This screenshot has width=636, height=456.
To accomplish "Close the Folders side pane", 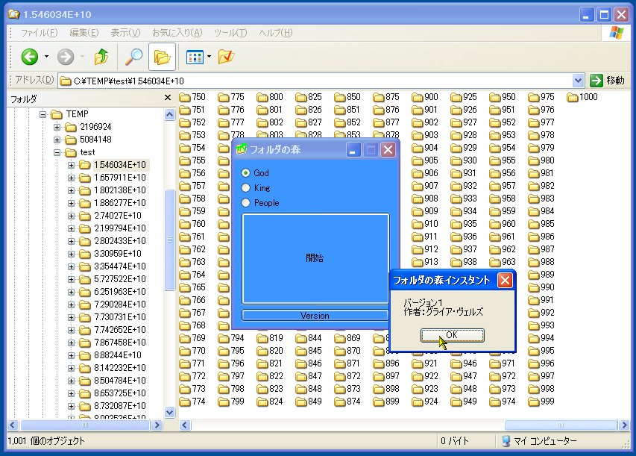I will click(168, 98).
